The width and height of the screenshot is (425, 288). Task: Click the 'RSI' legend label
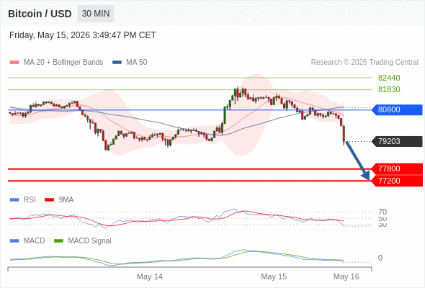click(x=30, y=200)
